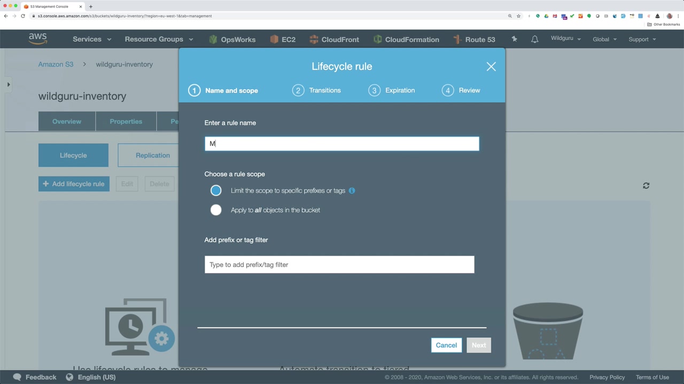684x384 pixels.
Task: Click the zoom magnifier in the address bar
Action: (x=510, y=16)
